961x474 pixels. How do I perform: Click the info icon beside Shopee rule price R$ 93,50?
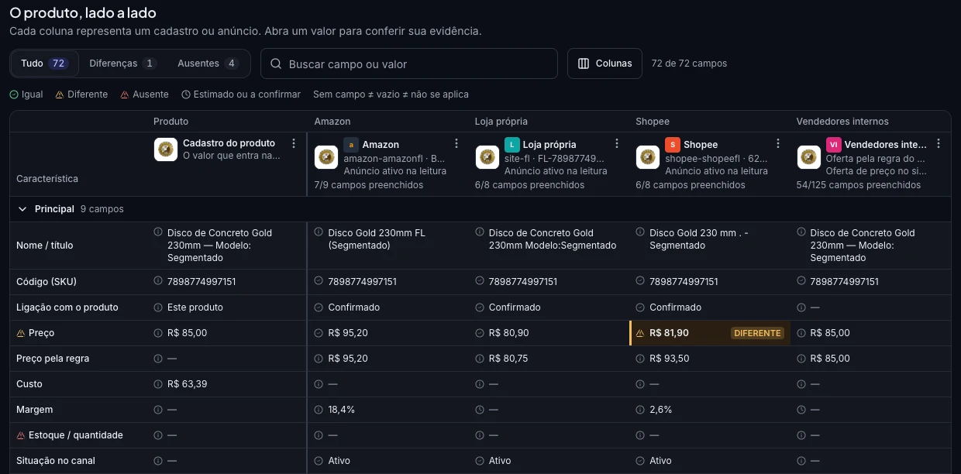[640, 359]
